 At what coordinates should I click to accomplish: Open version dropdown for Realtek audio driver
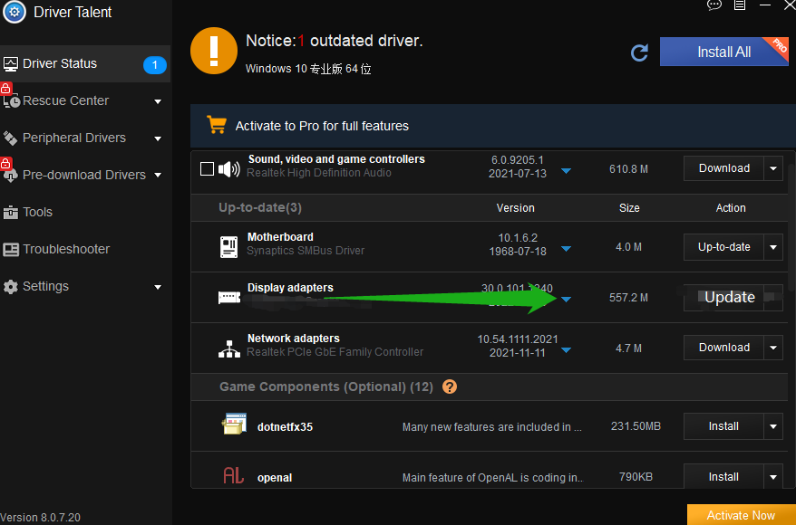[566, 171]
